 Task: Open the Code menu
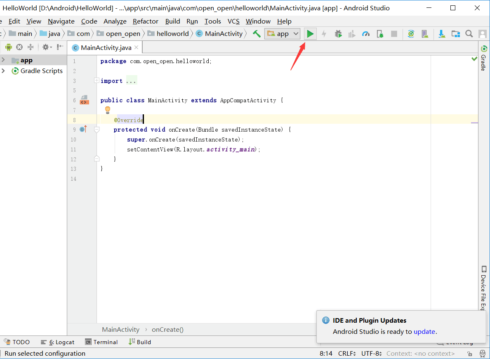pos(89,21)
